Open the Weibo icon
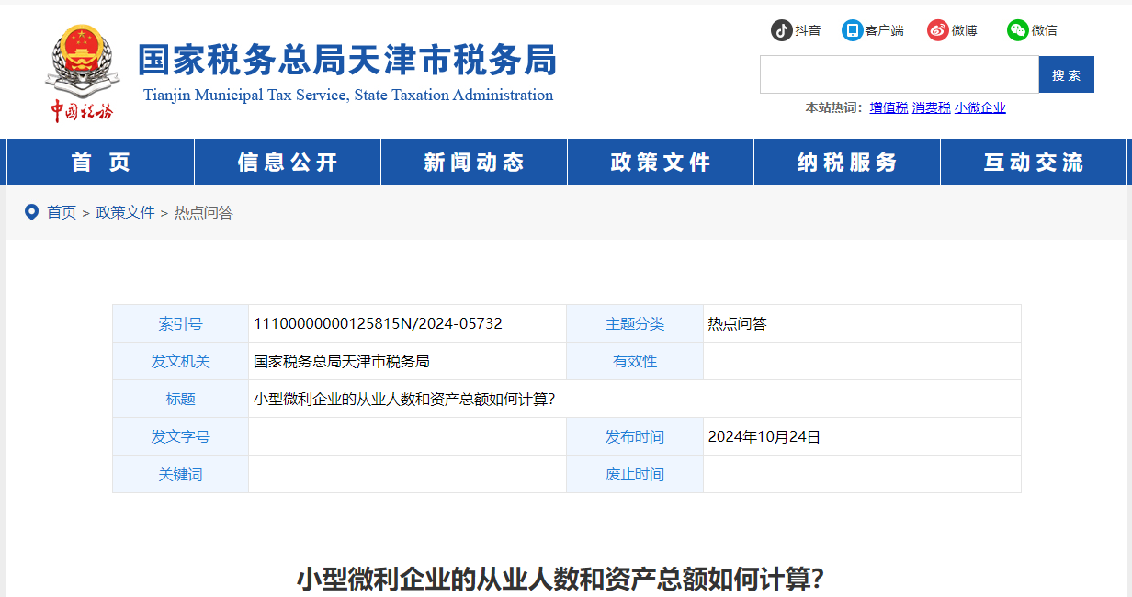This screenshot has width=1132, height=597. (937, 30)
